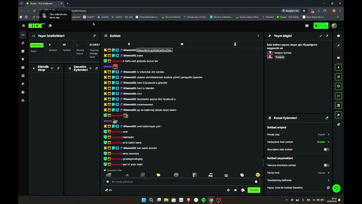
Task: Click the Google'a Sor button in address bar
Action: [291, 11]
